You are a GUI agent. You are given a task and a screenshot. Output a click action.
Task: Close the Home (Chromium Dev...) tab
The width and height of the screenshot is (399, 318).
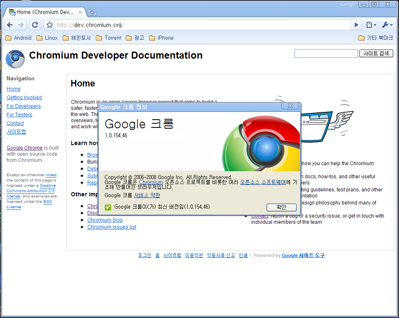point(80,12)
